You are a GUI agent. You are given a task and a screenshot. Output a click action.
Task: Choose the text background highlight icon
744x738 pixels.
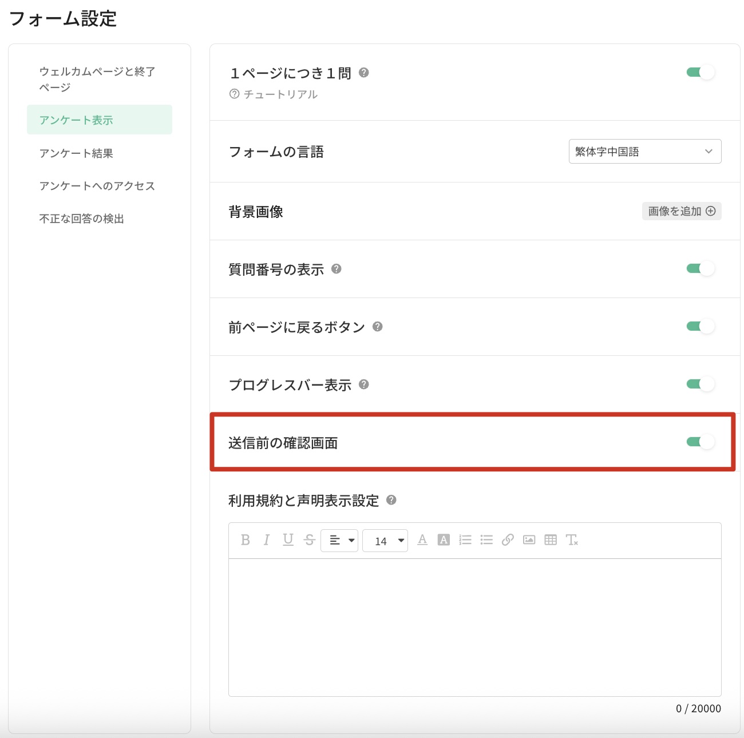444,539
